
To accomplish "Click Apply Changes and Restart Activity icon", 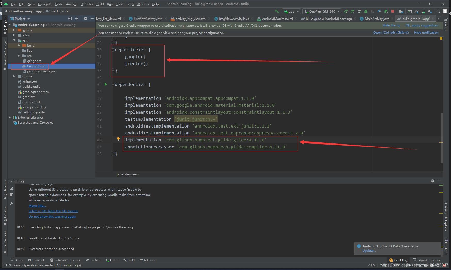I will 352,11.
